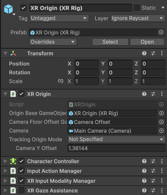
Task: Open XR Gaze Assistance three-dot menu
Action: pos(162,190)
